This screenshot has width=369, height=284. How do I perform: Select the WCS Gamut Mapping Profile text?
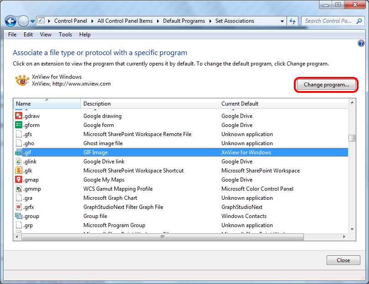pos(118,189)
